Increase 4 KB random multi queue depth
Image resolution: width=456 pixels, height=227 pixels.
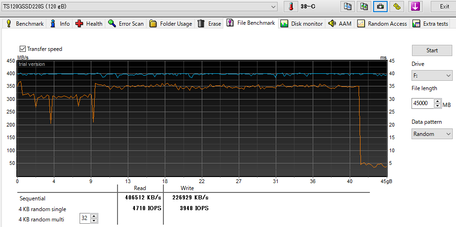(94, 216)
